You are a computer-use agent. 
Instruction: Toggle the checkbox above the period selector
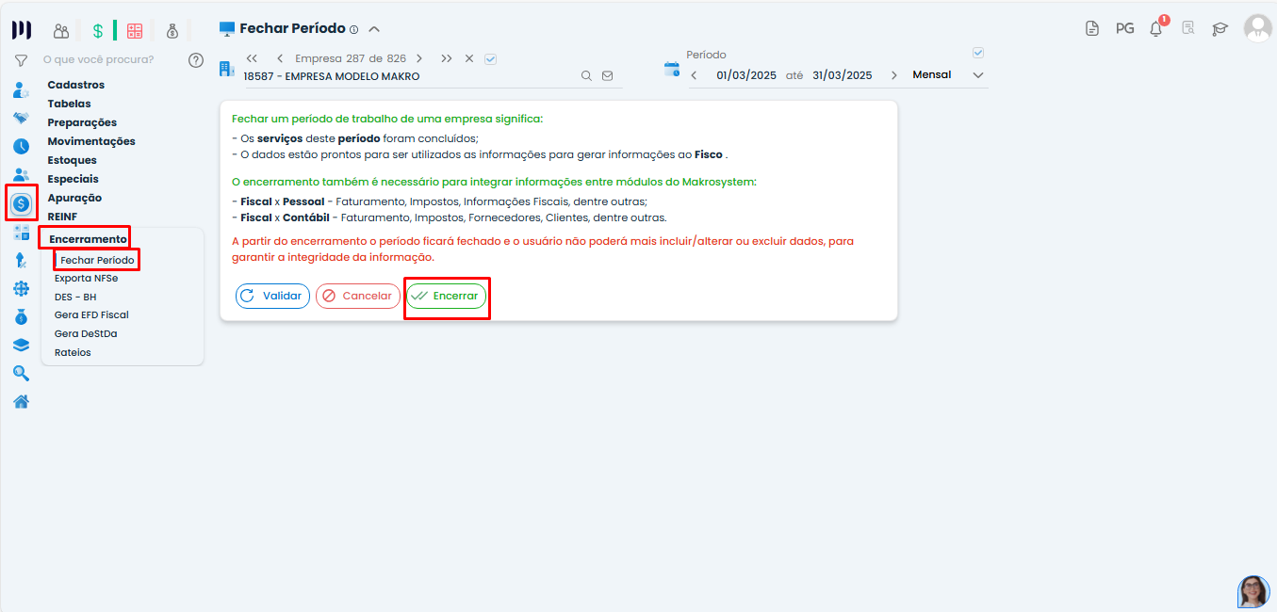[978, 53]
